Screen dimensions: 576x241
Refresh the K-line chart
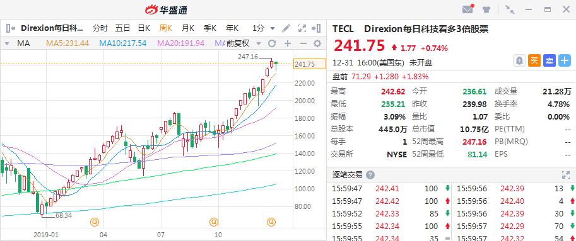272,43
